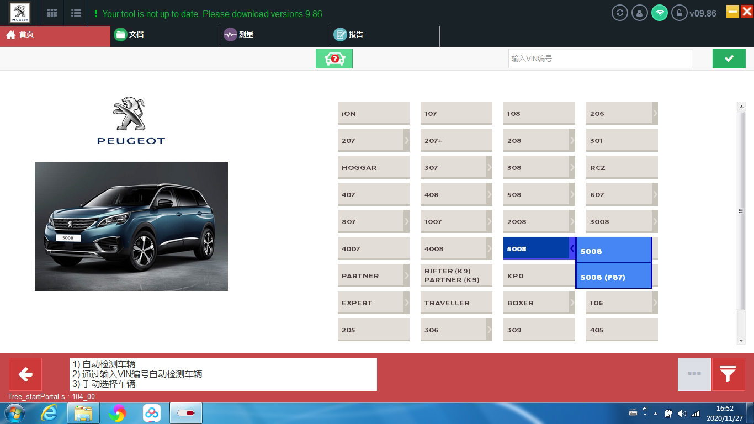Click the model list scrollbar up arrow
This screenshot has height=424, width=754.
(x=741, y=107)
